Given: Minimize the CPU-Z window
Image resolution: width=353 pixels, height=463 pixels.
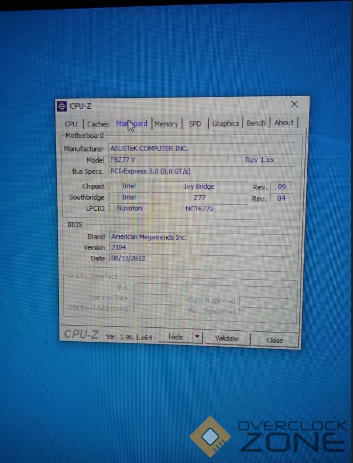Looking at the screenshot, I should pos(235,105).
